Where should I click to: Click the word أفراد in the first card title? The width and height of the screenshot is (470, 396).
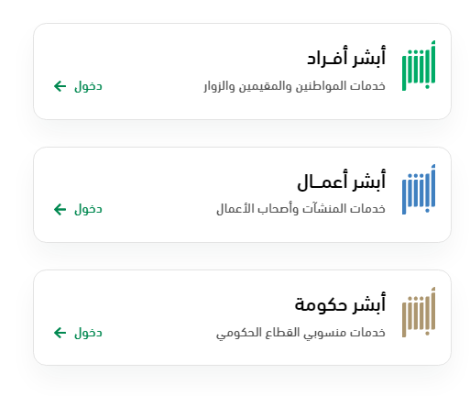[x=327, y=57]
